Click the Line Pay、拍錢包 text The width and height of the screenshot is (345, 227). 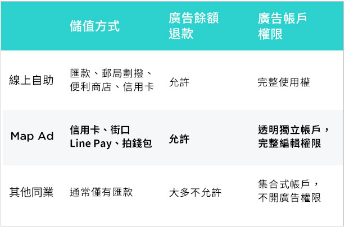111,143
